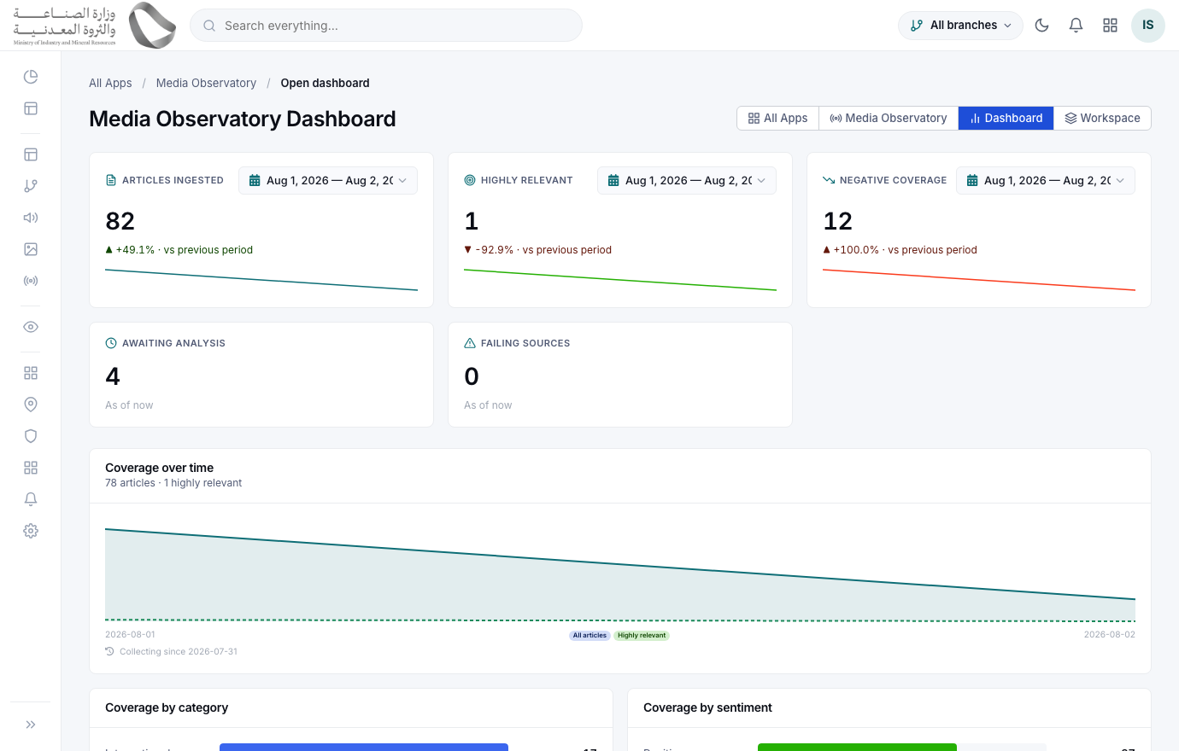Viewport: 1179px width, 751px height.
Task: Click the upper grid apps sidebar icon
Action: [31, 373]
